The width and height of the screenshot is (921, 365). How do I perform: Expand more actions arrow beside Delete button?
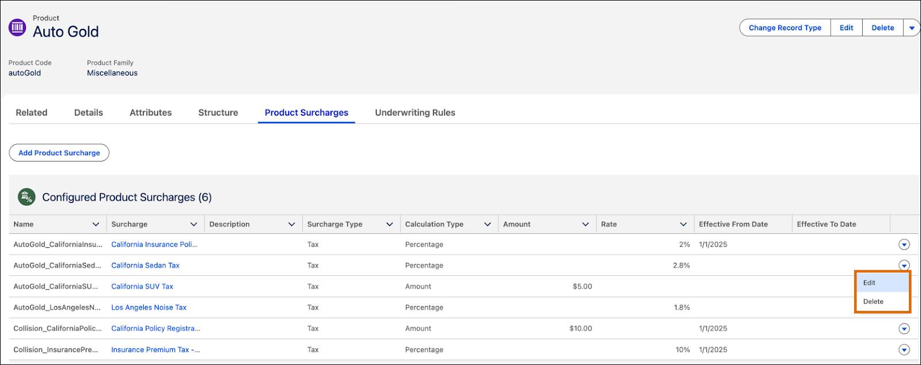pyautogui.click(x=912, y=28)
